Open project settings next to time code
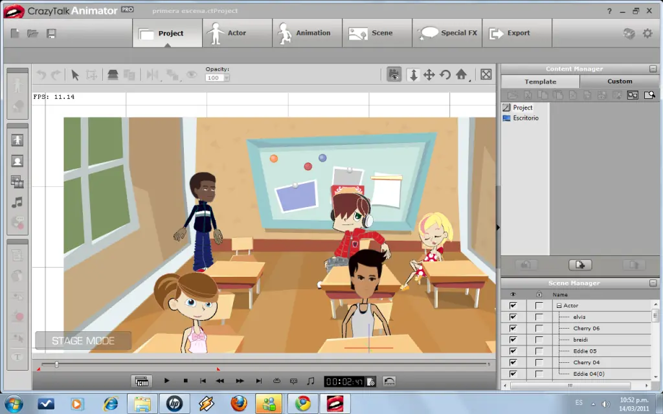Image resolution: width=663 pixels, height=414 pixels. pos(371,382)
